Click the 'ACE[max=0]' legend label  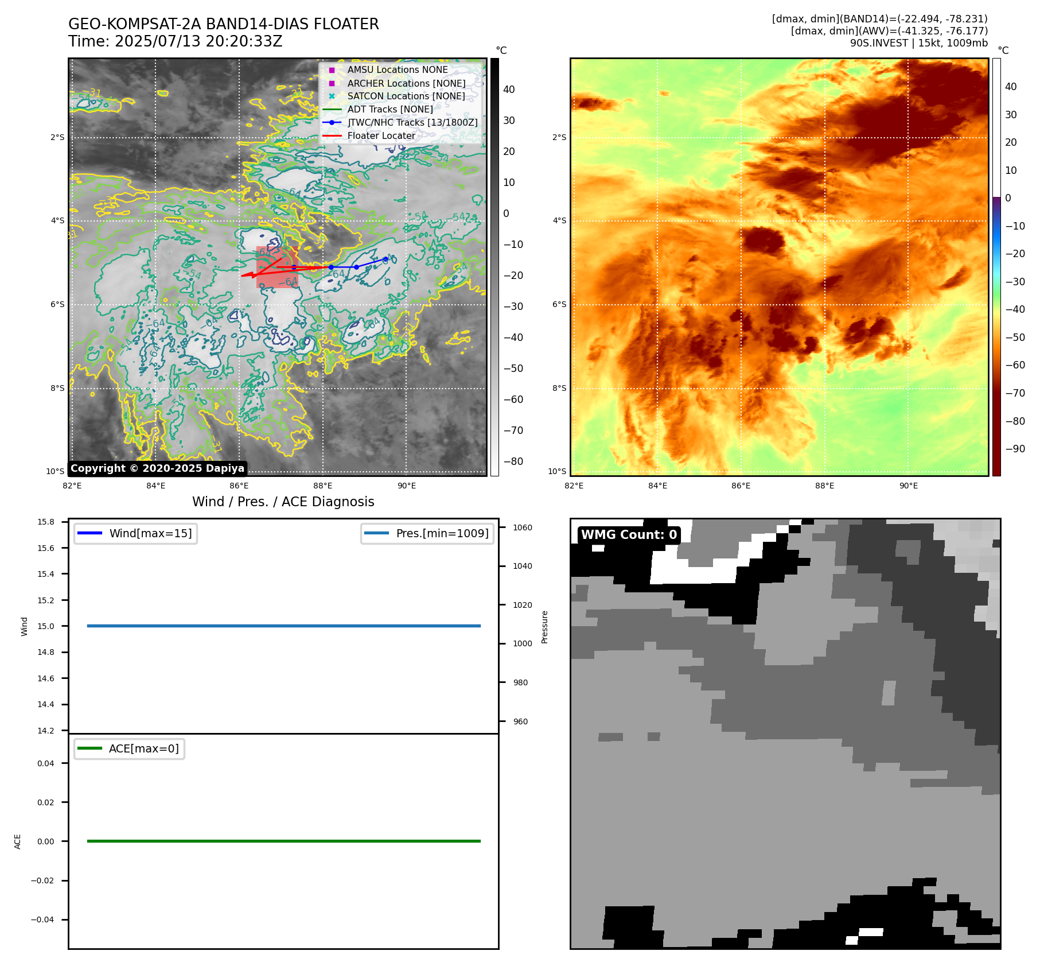click(x=144, y=749)
